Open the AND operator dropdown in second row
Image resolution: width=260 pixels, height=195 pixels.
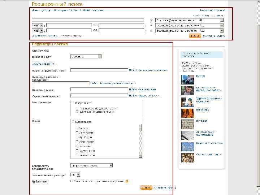pos(38,26)
